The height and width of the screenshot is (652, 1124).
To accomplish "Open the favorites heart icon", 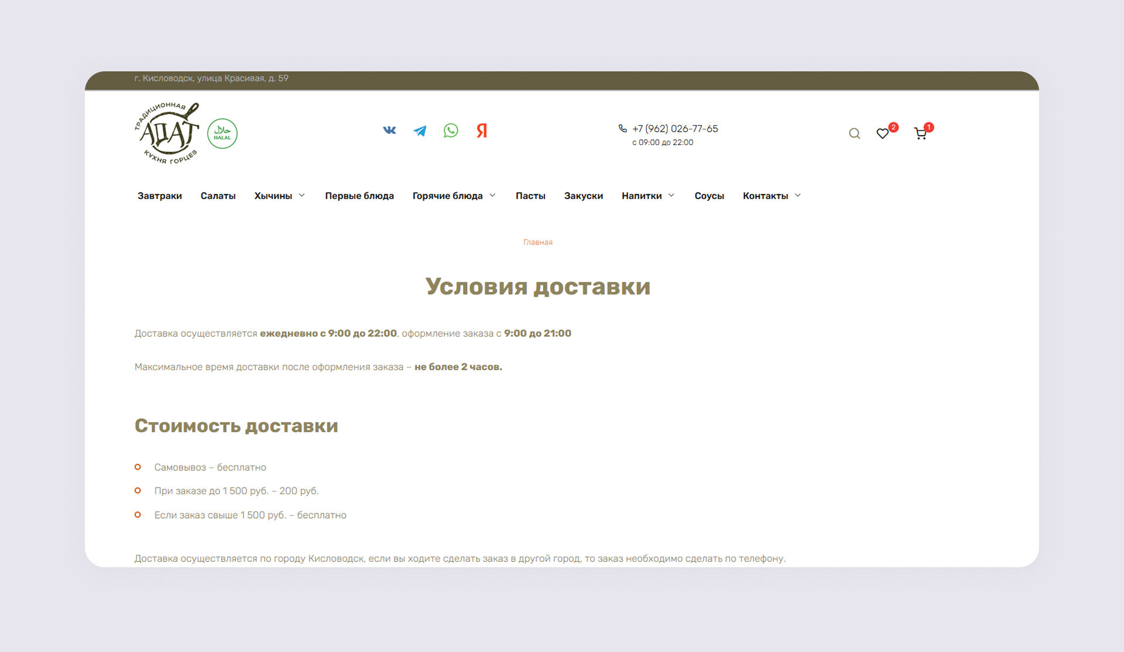I will pos(883,133).
